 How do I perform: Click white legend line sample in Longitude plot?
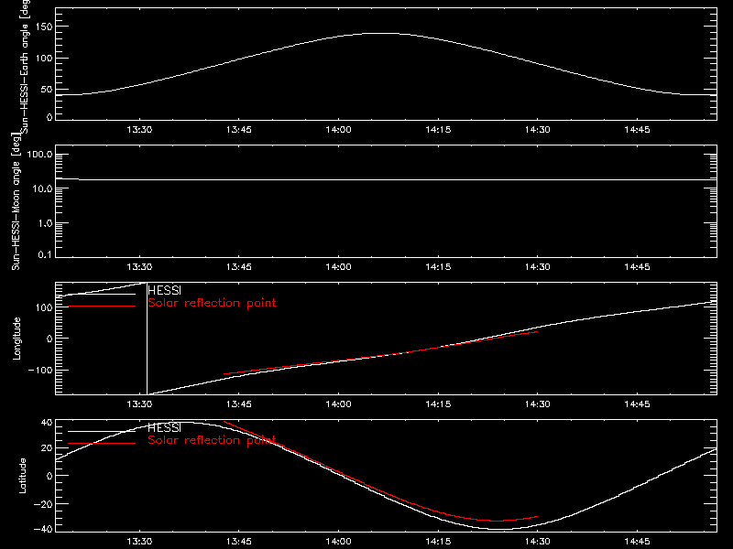tap(102, 294)
